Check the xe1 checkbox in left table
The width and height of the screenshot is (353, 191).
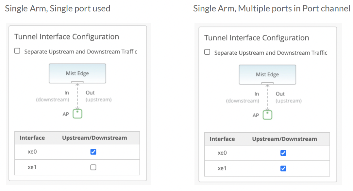coord(93,167)
